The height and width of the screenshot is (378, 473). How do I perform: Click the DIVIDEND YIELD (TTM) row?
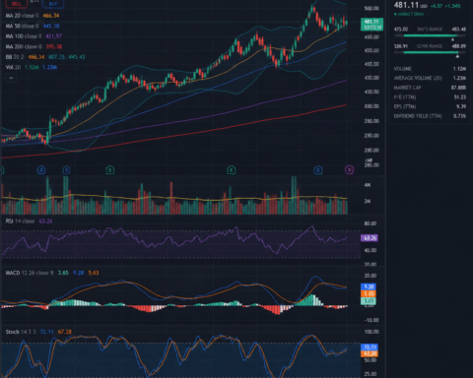430,116
